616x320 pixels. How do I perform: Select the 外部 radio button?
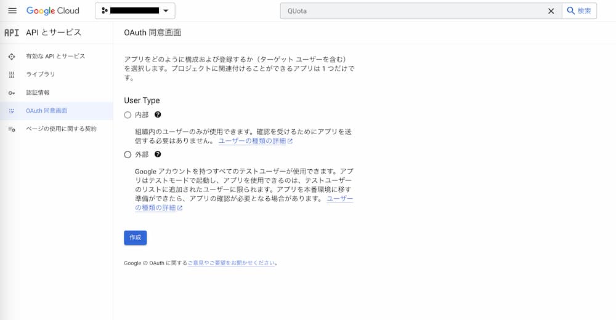click(128, 154)
